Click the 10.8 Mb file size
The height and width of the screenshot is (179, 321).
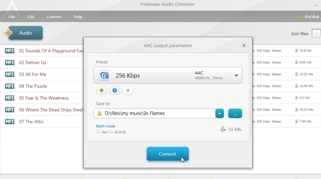tap(305, 51)
